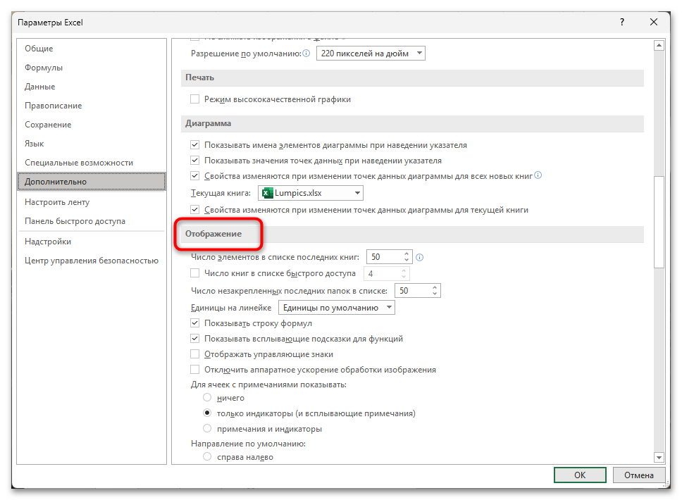Screen dimensions: 682x500
Task: Enable Отображать управляющие знаки checkbox
Action: click(x=195, y=354)
